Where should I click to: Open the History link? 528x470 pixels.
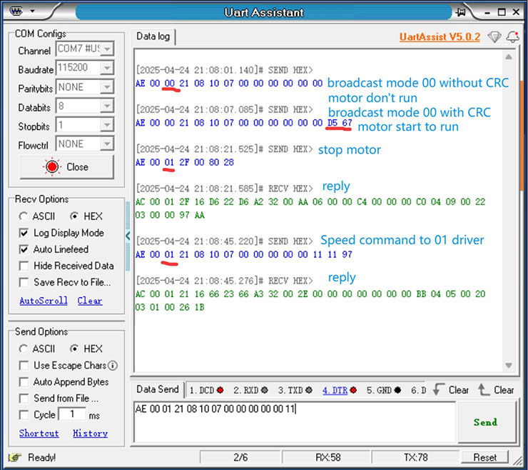click(x=90, y=434)
